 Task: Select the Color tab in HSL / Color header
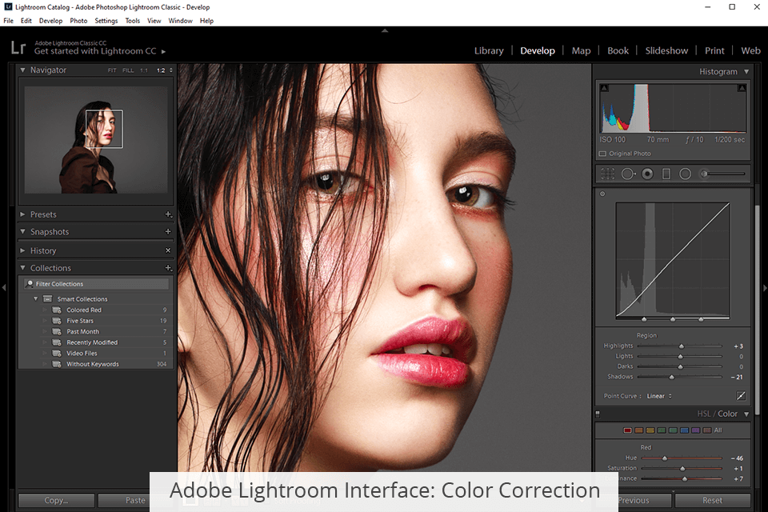point(727,414)
